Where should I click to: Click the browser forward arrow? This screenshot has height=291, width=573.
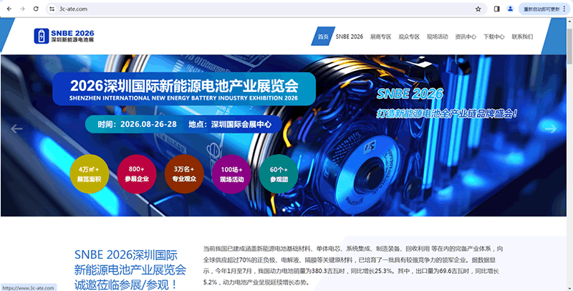tap(22, 9)
